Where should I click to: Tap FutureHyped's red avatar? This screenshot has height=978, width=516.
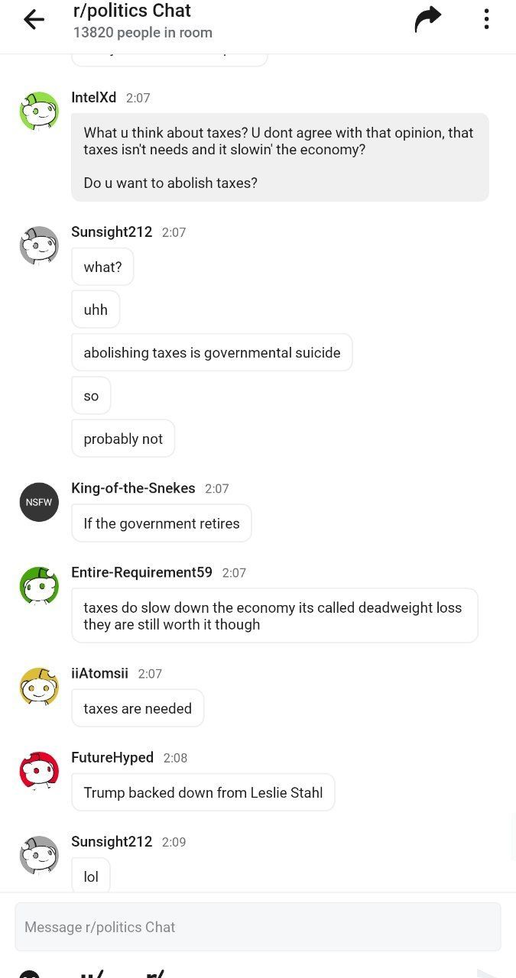click(39, 771)
